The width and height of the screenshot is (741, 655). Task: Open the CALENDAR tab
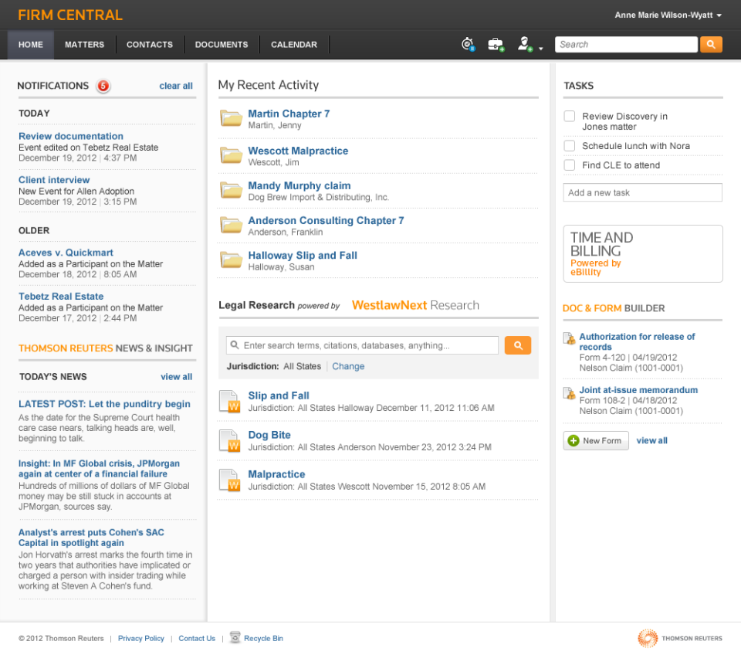(294, 45)
